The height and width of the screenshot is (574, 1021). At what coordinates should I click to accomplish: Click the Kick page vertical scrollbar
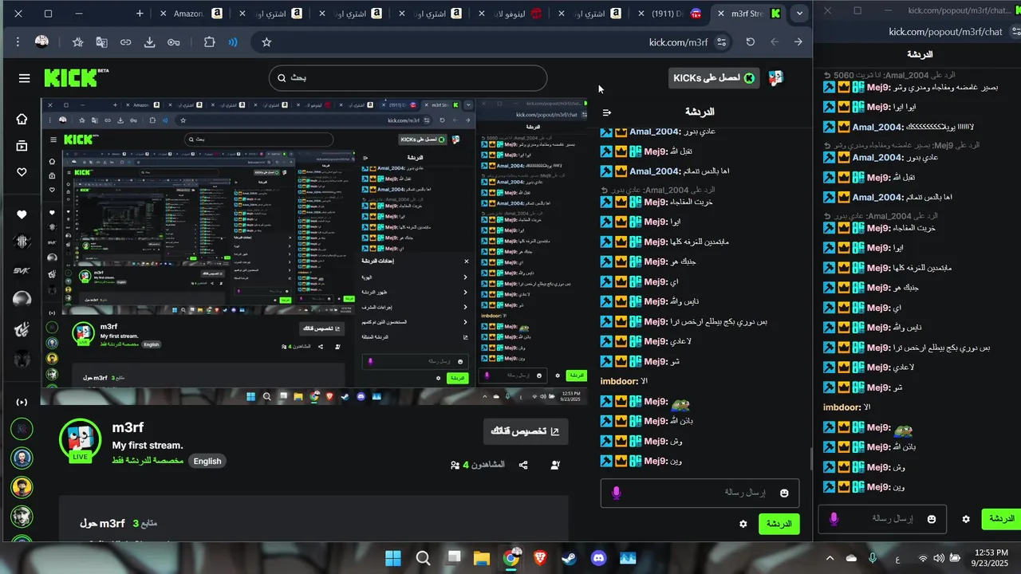pyautogui.click(x=810, y=458)
